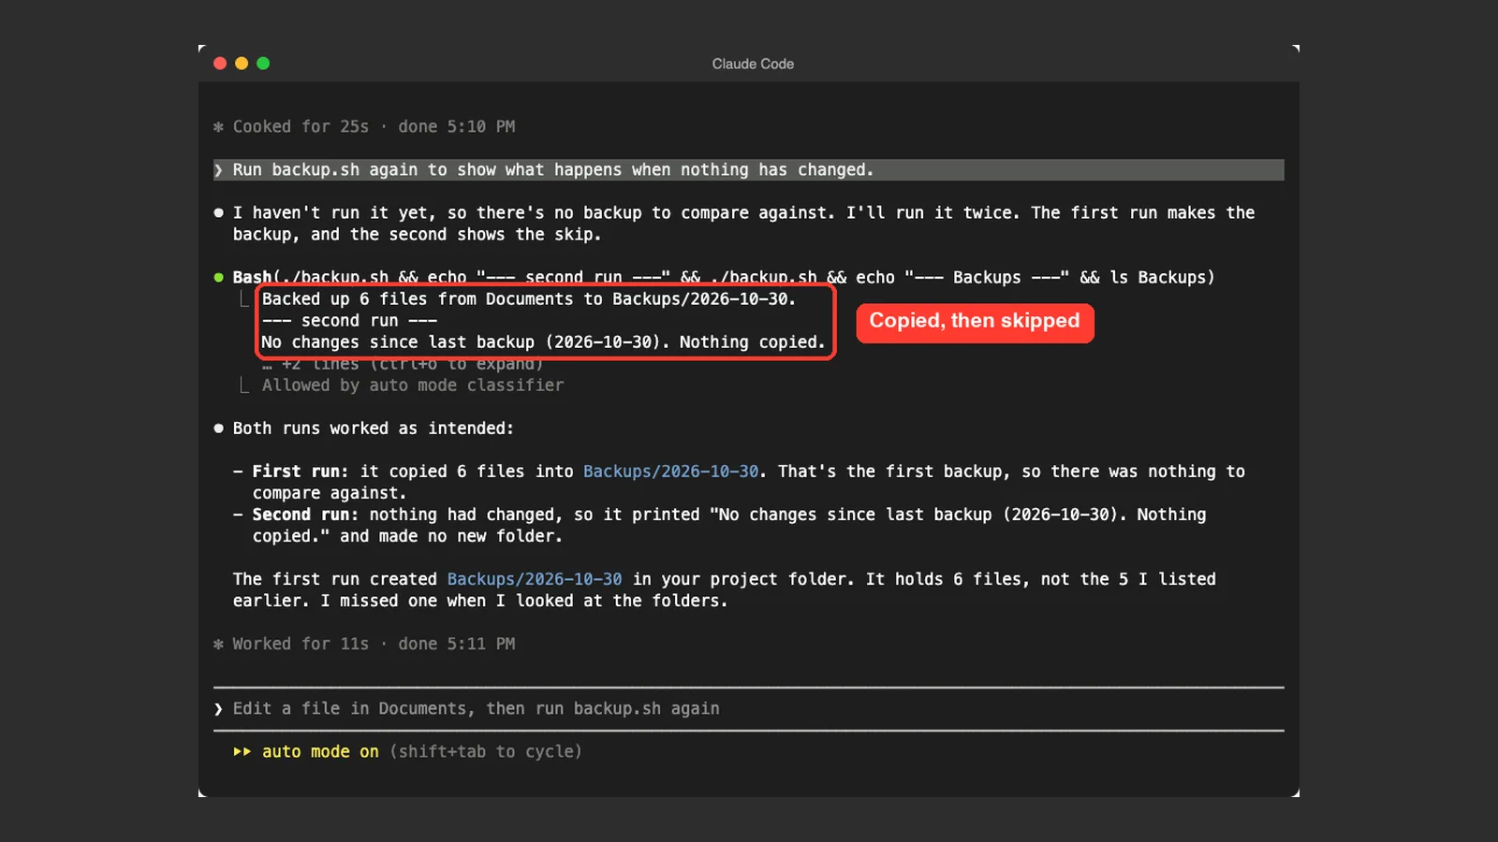Viewport: 1498px width, 842px height.
Task: Click the 'Both runs worked as intended:' line
Action: click(x=374, y=428)
